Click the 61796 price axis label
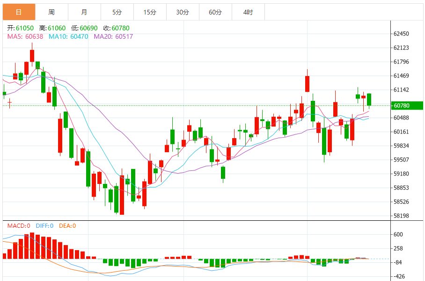Viewport: 425px width, 281px height. click(401, 62)
